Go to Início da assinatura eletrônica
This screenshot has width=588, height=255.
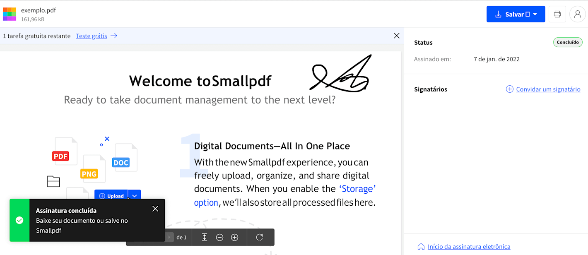(x=469, y=247)
